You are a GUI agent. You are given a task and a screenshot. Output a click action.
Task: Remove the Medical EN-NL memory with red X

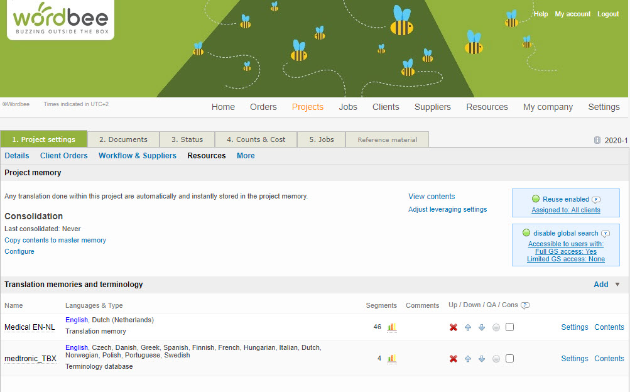click(x=453, y=327)
